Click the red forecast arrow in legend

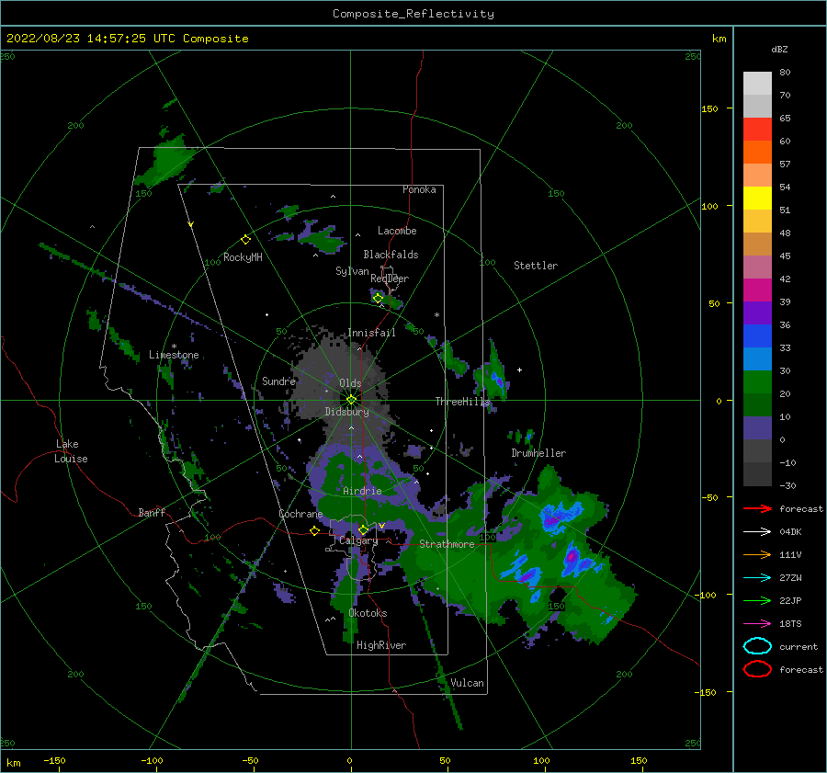(757, 508)
